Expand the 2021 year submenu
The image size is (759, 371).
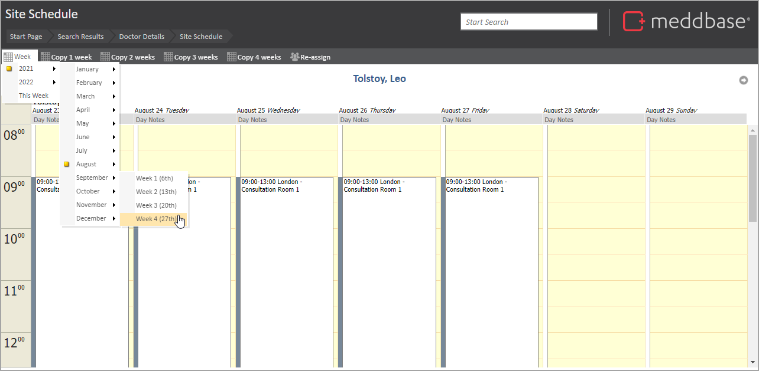pyautogui.click(x=31, y=68)
